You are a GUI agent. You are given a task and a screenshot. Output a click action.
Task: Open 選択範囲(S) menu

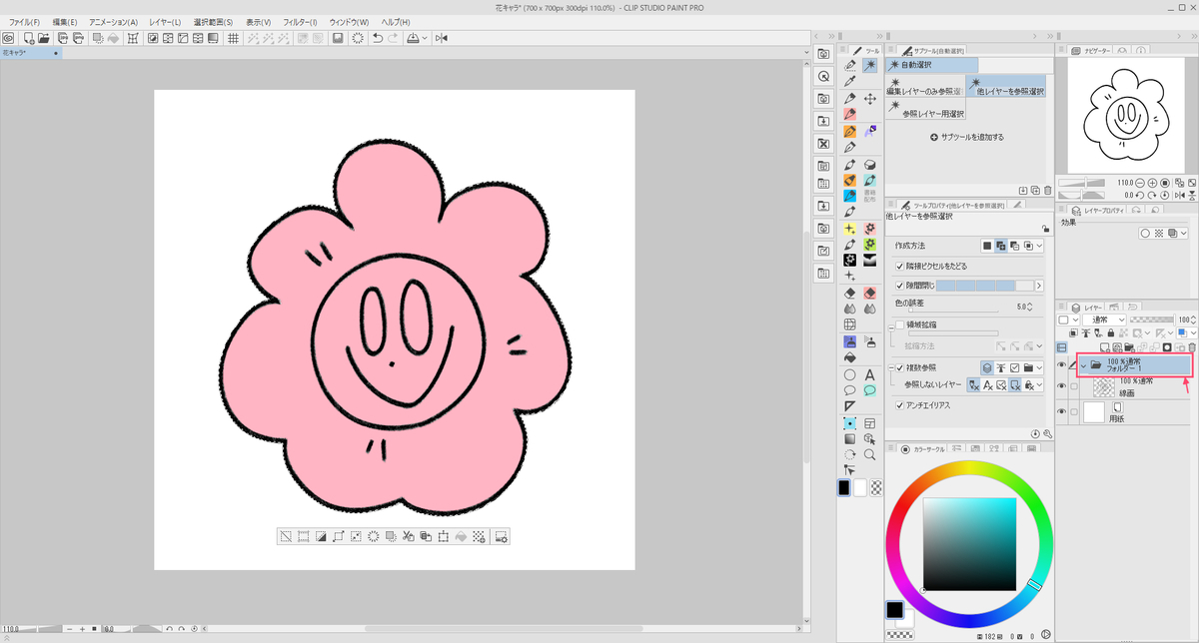(x=213, y=22)
